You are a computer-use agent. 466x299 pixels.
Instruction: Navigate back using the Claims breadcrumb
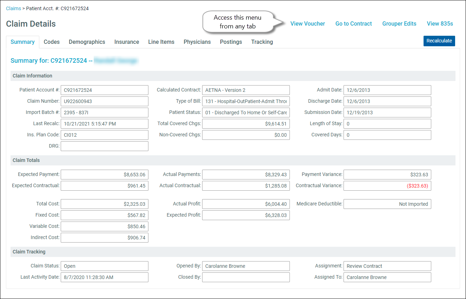coord(13,8)
